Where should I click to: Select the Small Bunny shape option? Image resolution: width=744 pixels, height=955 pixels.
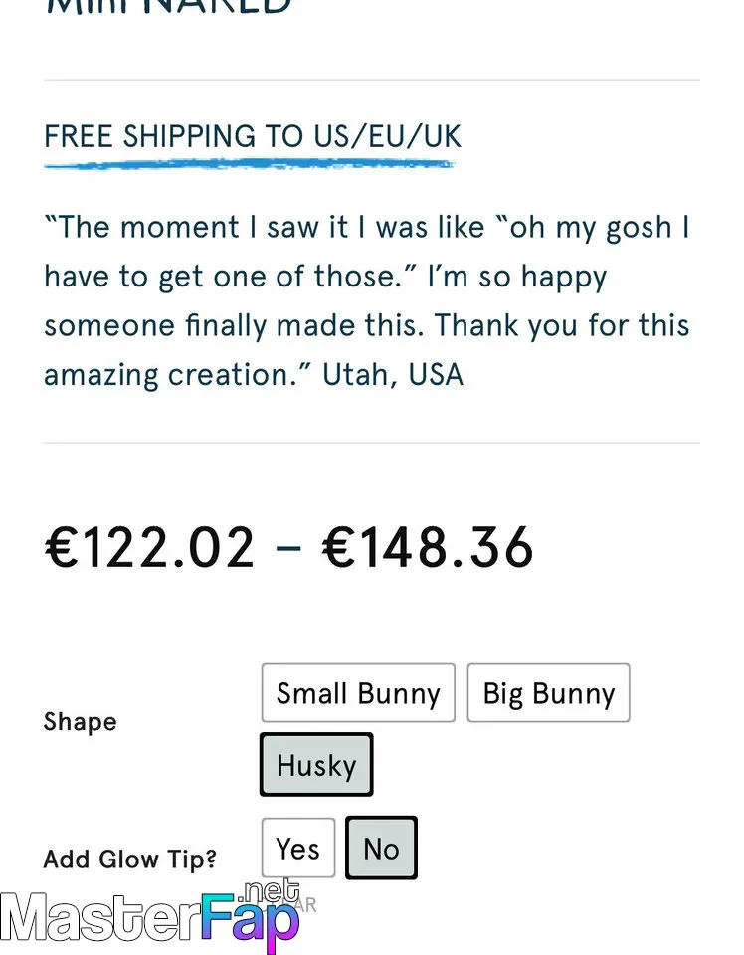(x=358, y=693)
